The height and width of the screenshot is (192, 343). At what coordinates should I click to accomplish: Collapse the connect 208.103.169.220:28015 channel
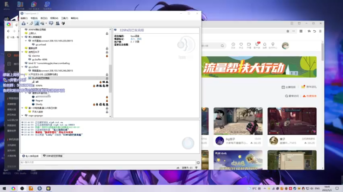26,41
